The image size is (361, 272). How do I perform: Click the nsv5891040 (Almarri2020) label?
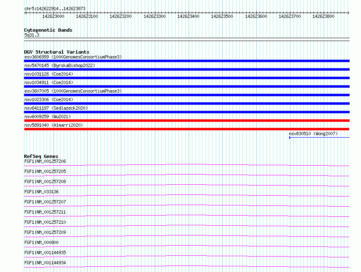pyautogui.click(x=54, y=125)
